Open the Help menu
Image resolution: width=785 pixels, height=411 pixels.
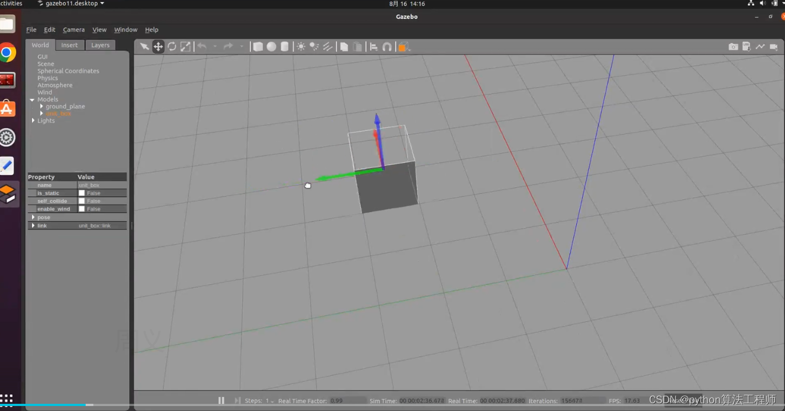point(152,30)
